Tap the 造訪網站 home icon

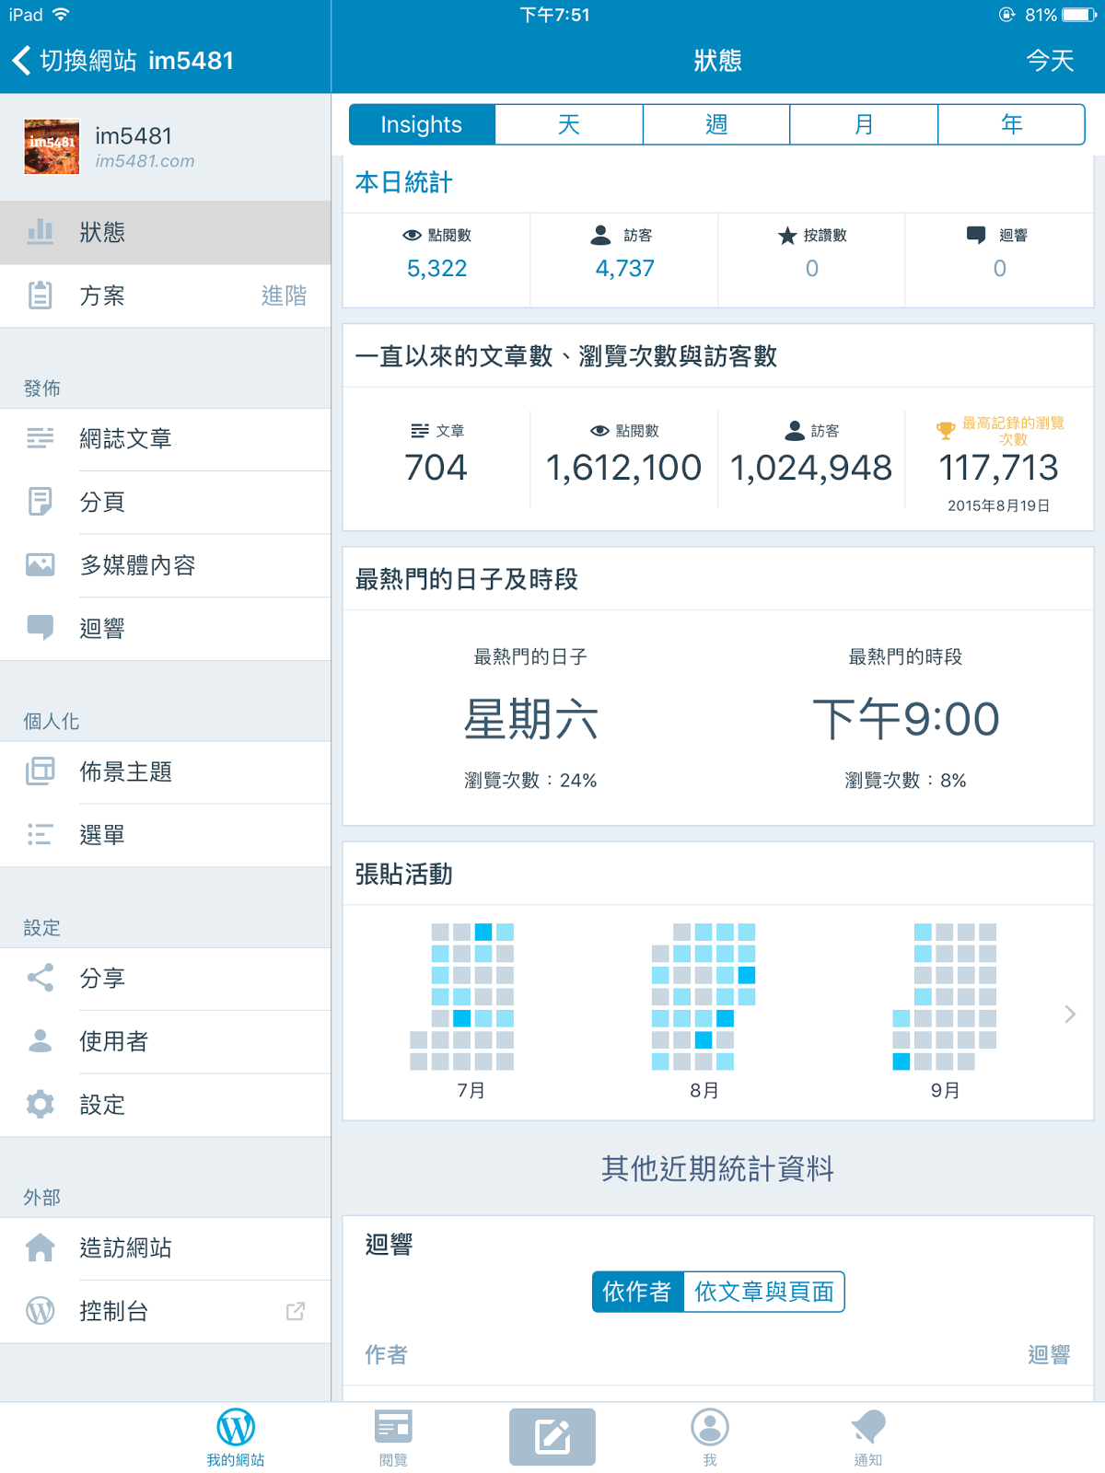pyautogui.click(x=41, y=1247)
